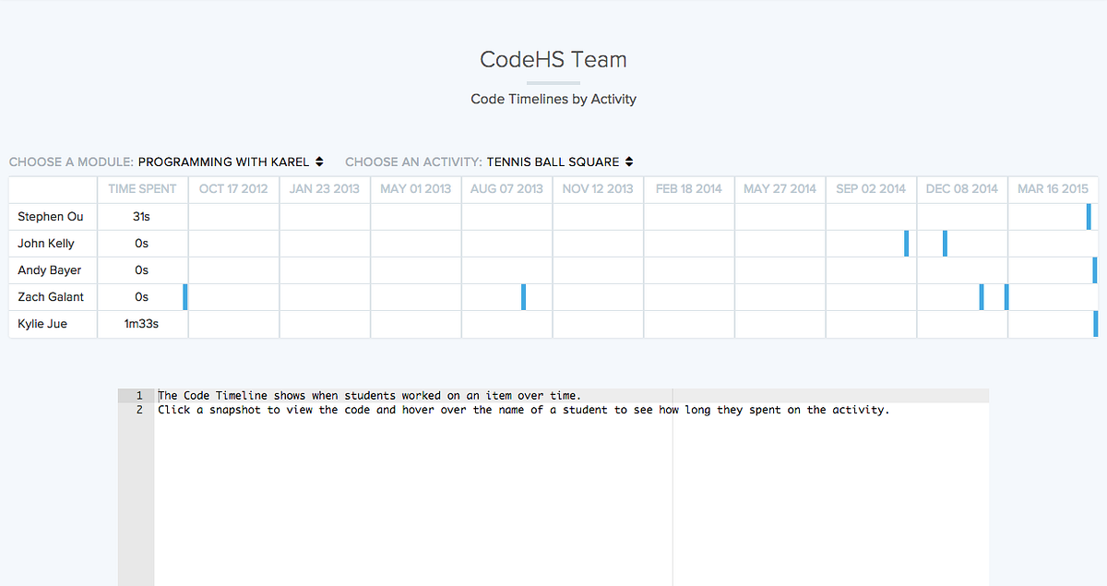Click Kylie Jue's 1m33s time value
Screen dimensions: 1107x586
pyautogui.click(x=142, y=323)
